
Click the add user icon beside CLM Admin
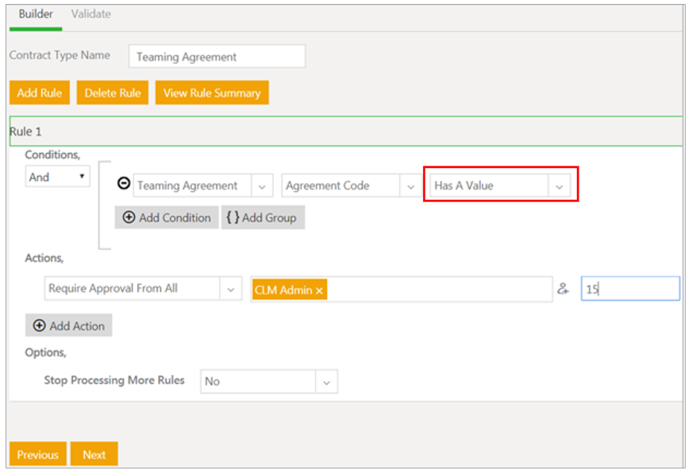tap(563, 289)
